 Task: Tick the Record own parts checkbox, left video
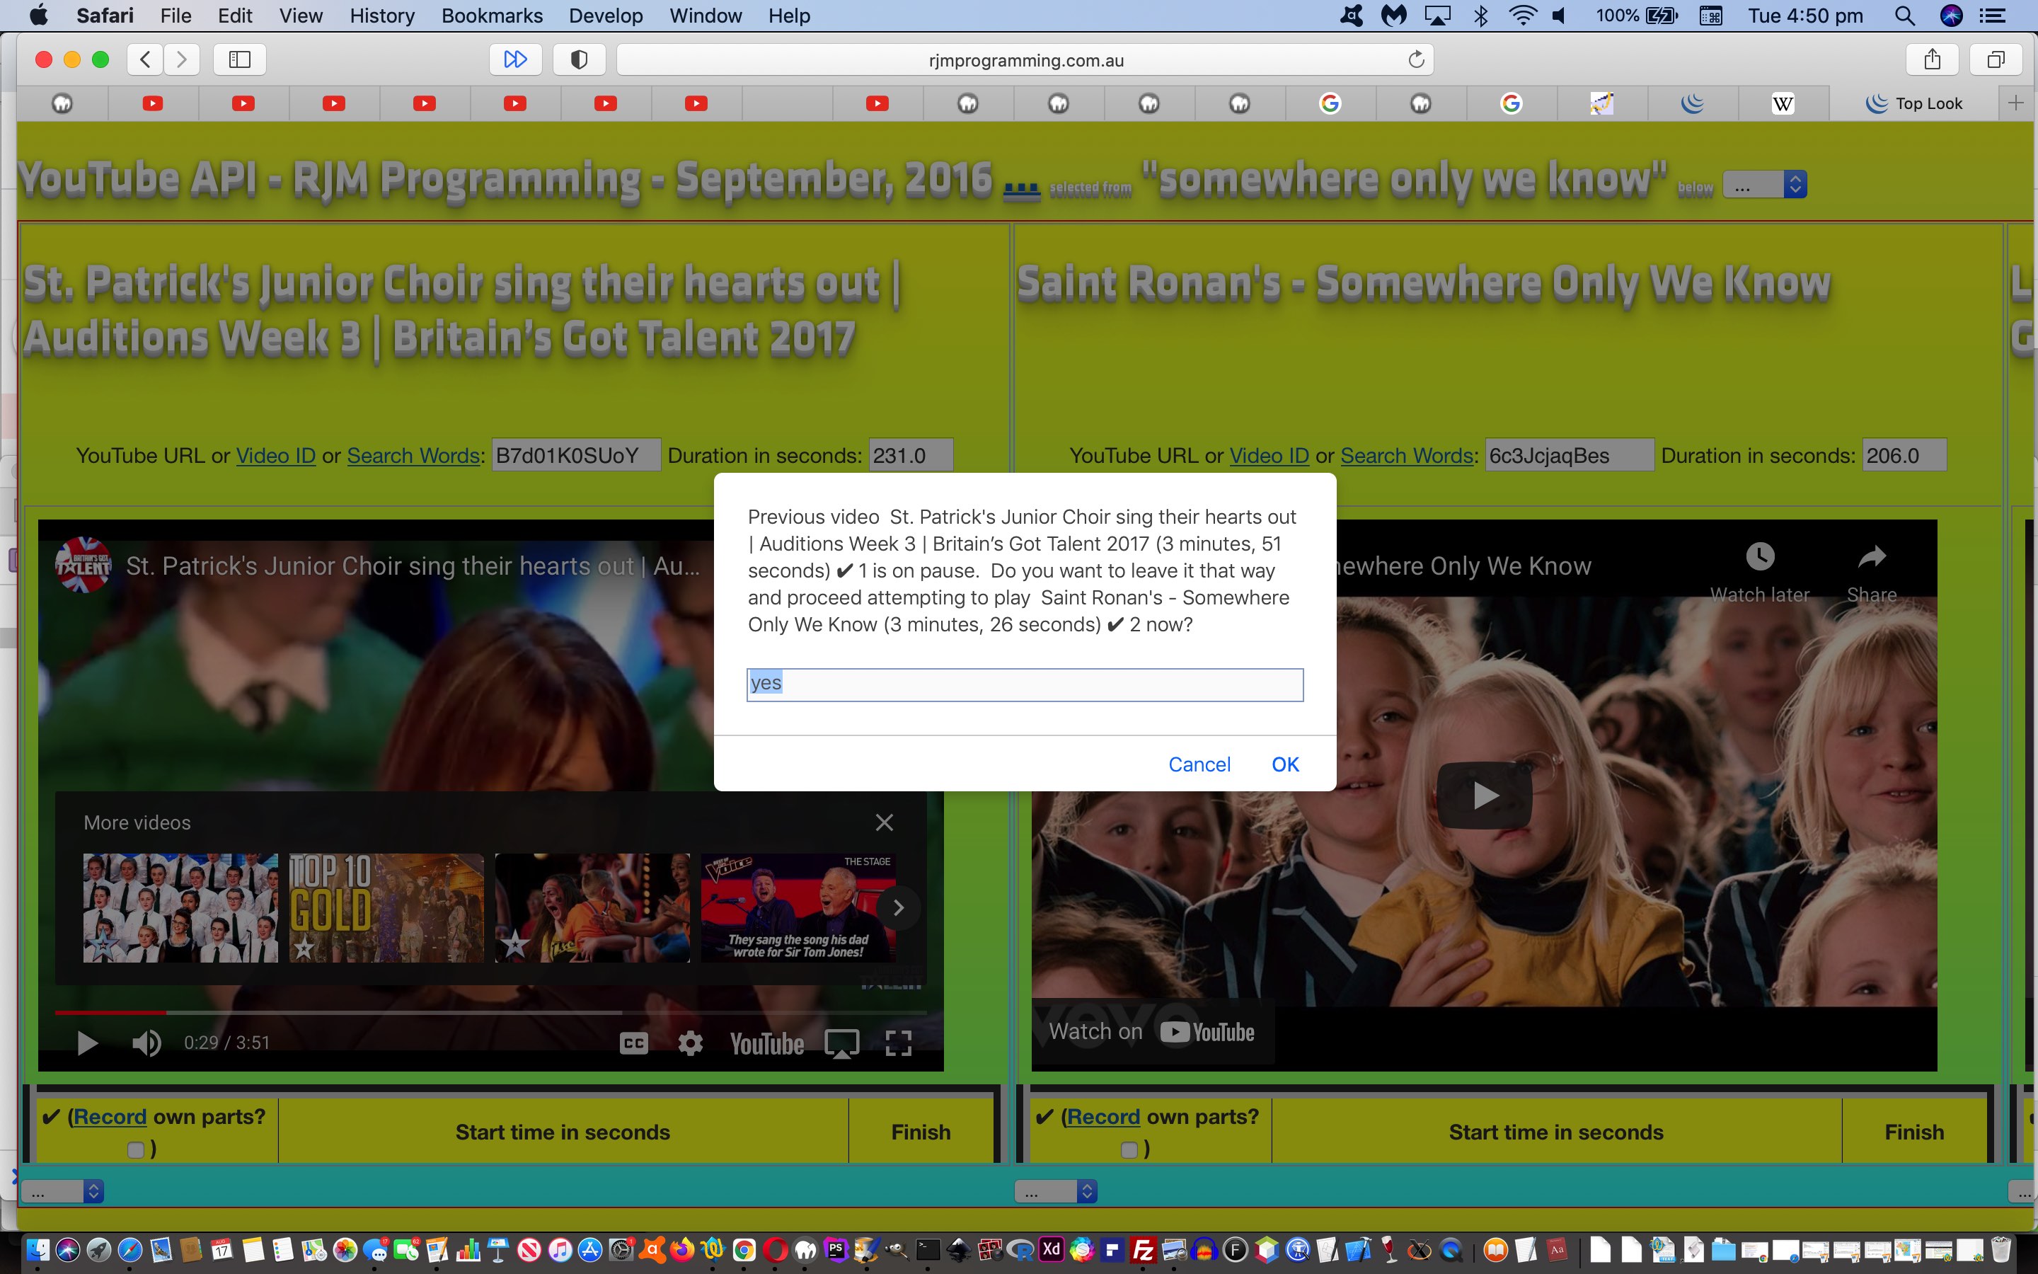[x=136, y=1150]
